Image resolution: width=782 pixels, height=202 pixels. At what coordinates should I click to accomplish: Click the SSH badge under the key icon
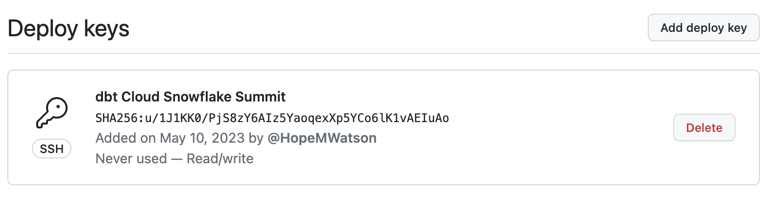click(x=51, y=149)
